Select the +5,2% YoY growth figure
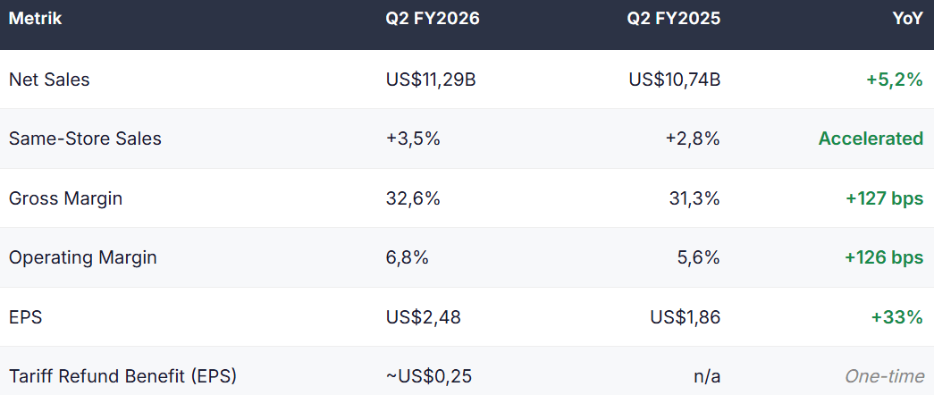The image size is (934, 395). (895, 80)
